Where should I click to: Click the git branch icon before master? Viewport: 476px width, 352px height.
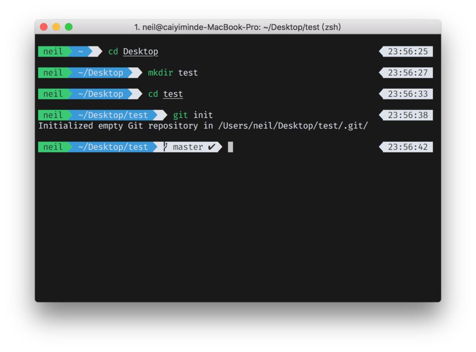165,147
